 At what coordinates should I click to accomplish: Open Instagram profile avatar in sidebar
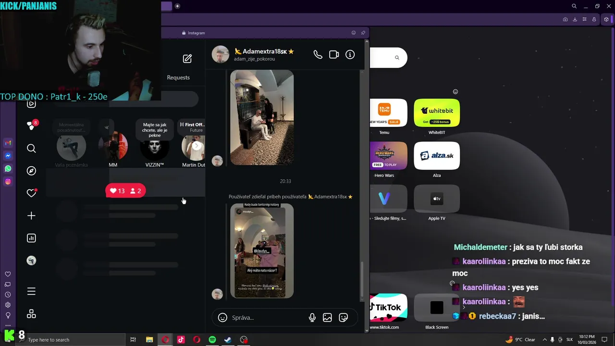click(x=31, y=260)
